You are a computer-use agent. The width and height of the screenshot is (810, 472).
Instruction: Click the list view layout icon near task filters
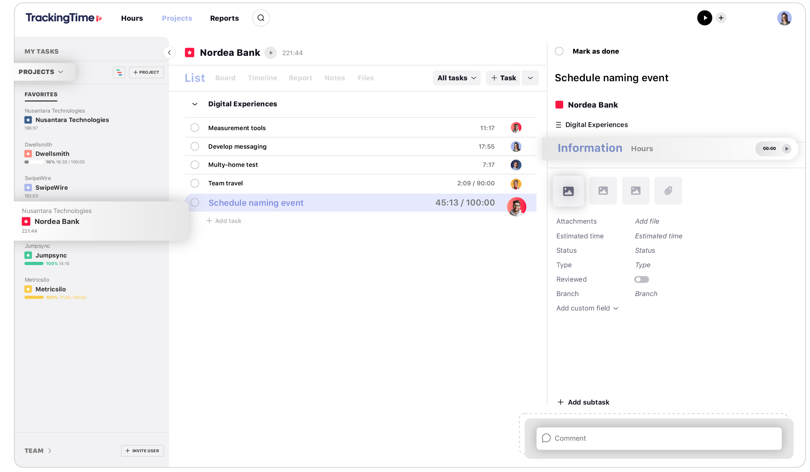coord(119,72)
